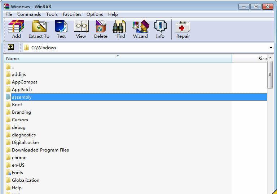The image size is (277, 194).
Task: Go up one level button
Action: pyautogui.click(x=11, y=47)
